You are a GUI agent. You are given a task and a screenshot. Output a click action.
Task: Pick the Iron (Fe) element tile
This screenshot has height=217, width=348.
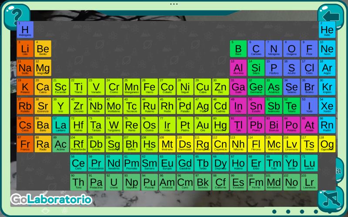coord(149,87)
